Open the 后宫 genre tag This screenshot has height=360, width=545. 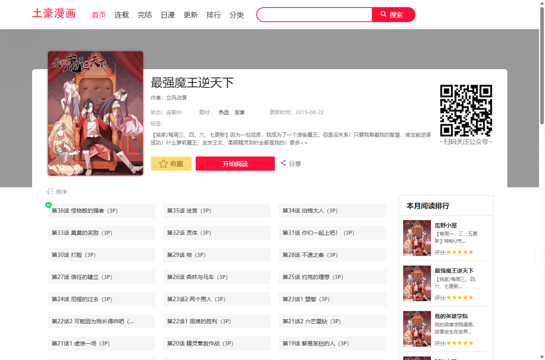point(240,112)
